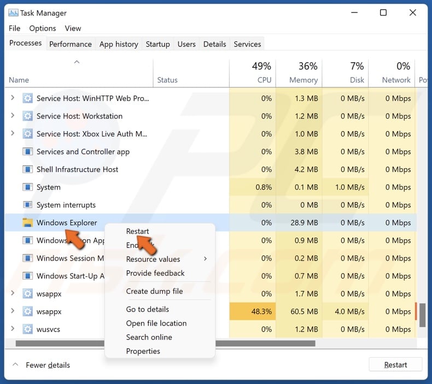Expand the wsappx row with 1.7 MB memory
Screen dimensions: 432x384
pyautogui.click(x=13, y=293)
